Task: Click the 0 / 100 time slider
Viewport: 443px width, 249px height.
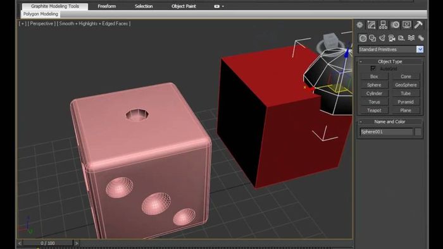Action: point(47,243)
